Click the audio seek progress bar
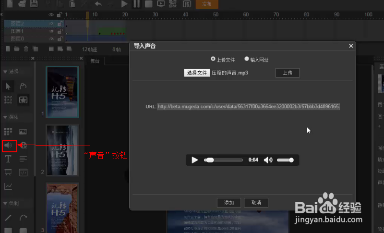 pyautogui.click(x=223, y=160)
